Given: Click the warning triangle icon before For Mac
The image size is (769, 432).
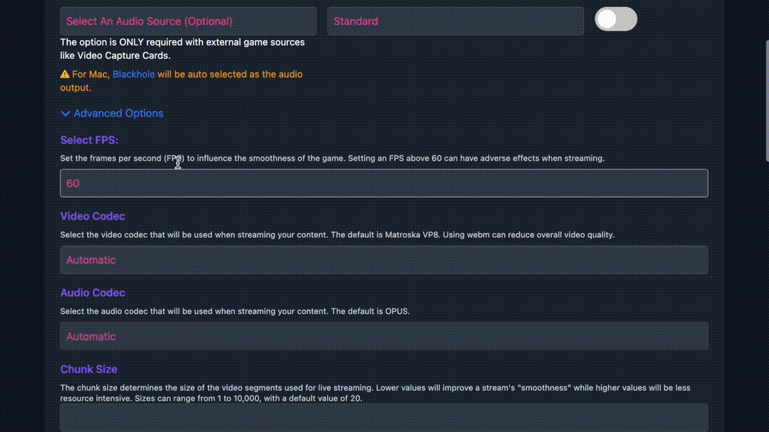Looking at the screenshot, I should pos(65,74).
